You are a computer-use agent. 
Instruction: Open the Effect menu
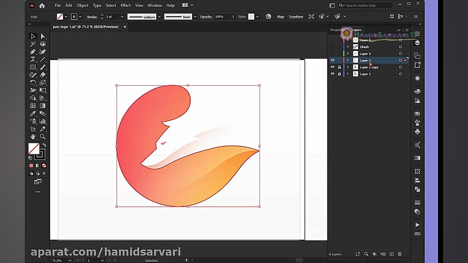click(x=125, y=5)
